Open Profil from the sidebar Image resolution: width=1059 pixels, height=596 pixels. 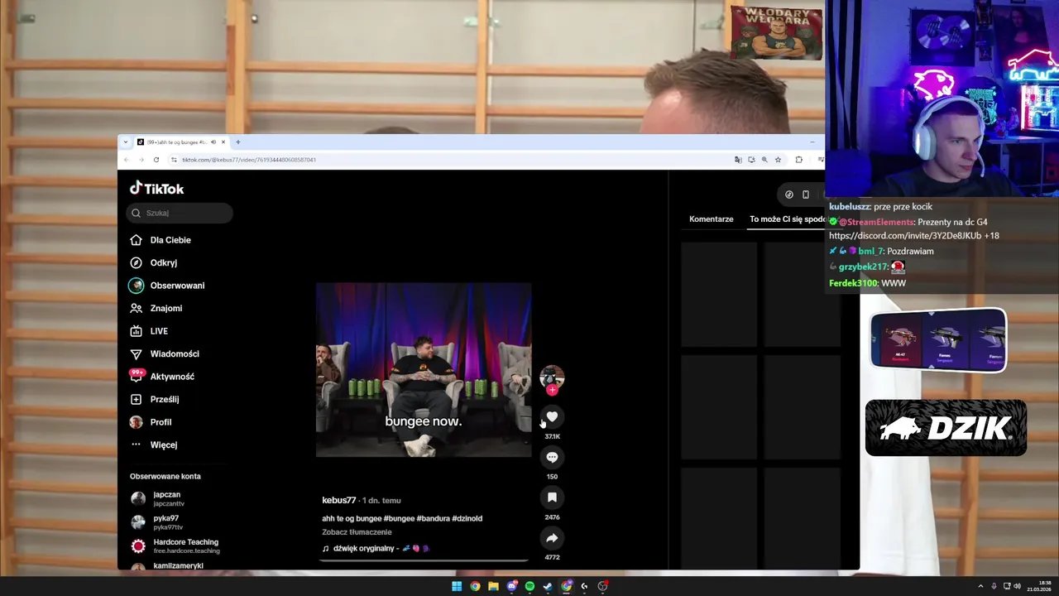tap(151, 422)
